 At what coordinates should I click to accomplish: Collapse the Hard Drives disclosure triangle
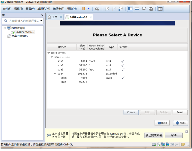point(48,53)
